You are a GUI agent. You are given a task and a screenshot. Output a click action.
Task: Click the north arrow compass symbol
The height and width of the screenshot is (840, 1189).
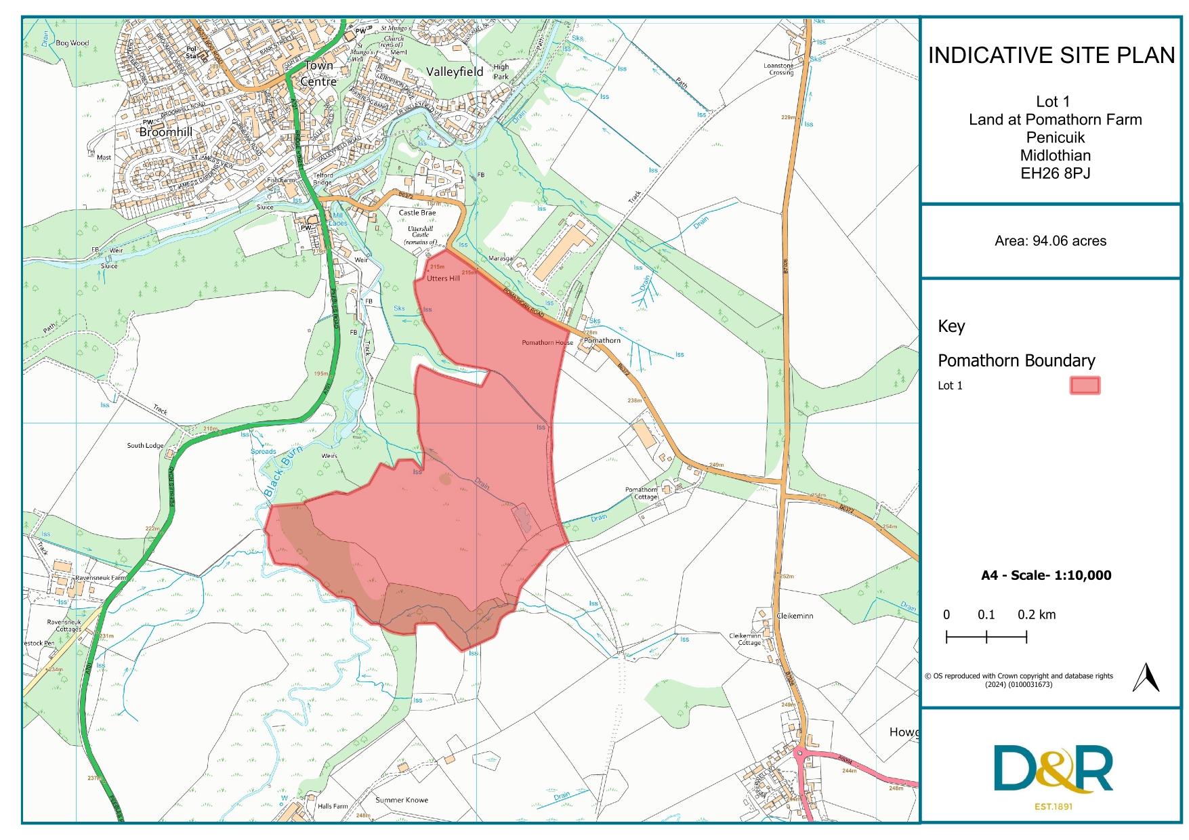click(1146, 677)
